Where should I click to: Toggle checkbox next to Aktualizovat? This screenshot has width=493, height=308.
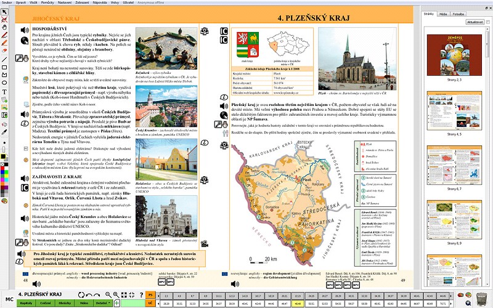point(487,22)
